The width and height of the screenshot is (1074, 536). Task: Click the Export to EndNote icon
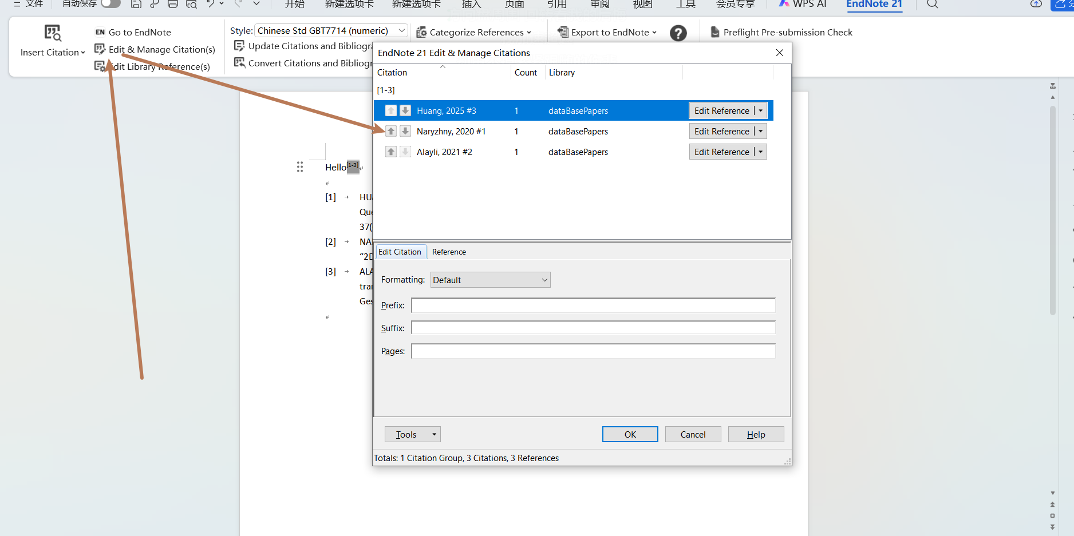point(563,32)
